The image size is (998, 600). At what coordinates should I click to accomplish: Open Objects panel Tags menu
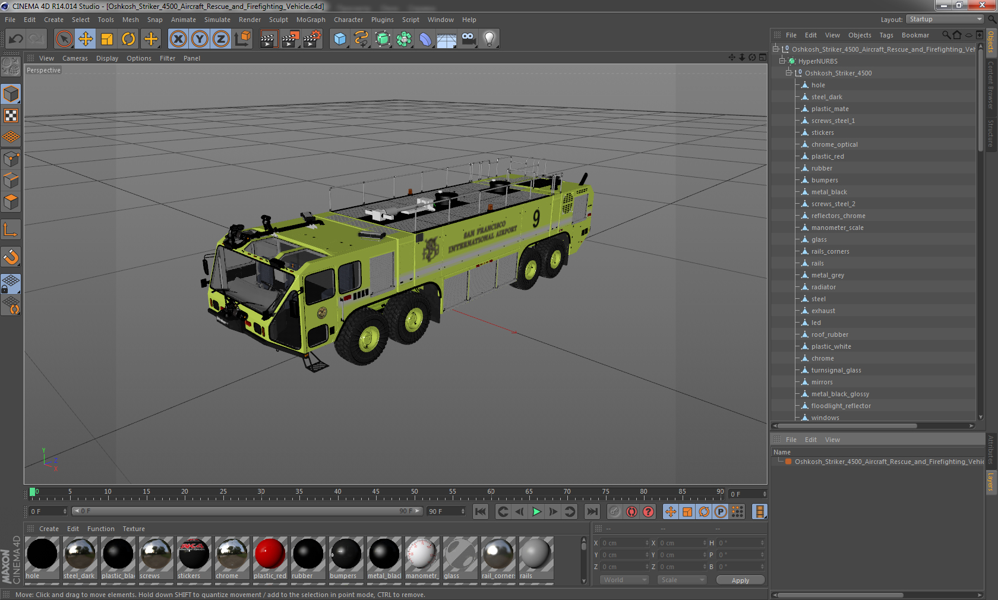tap(886, 35)
